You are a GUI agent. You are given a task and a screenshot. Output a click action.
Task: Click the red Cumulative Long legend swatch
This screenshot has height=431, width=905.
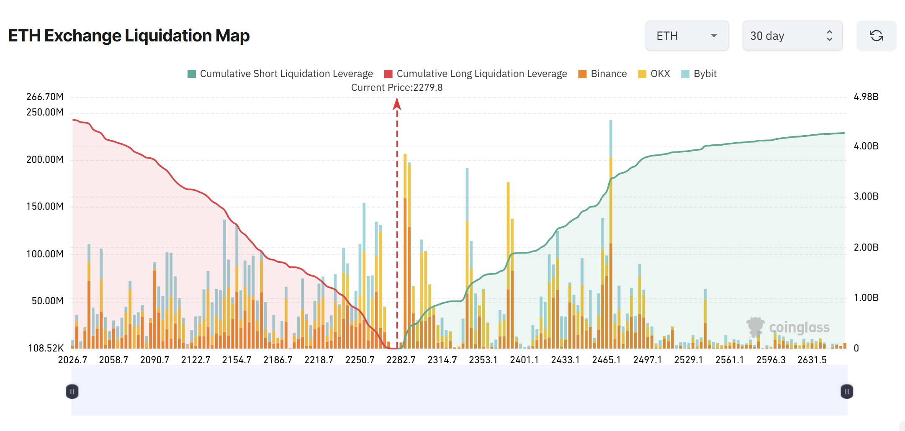click(388, 74)
